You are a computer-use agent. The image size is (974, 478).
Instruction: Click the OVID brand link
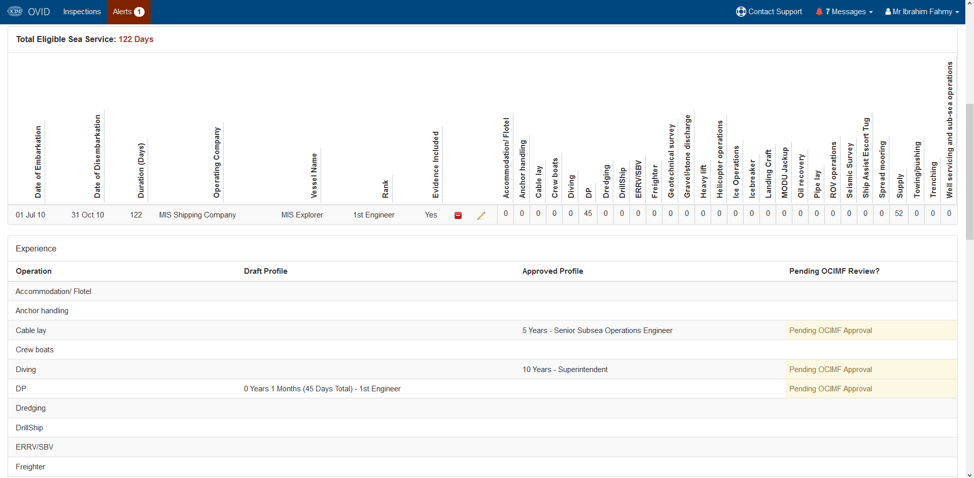(39, 12)
